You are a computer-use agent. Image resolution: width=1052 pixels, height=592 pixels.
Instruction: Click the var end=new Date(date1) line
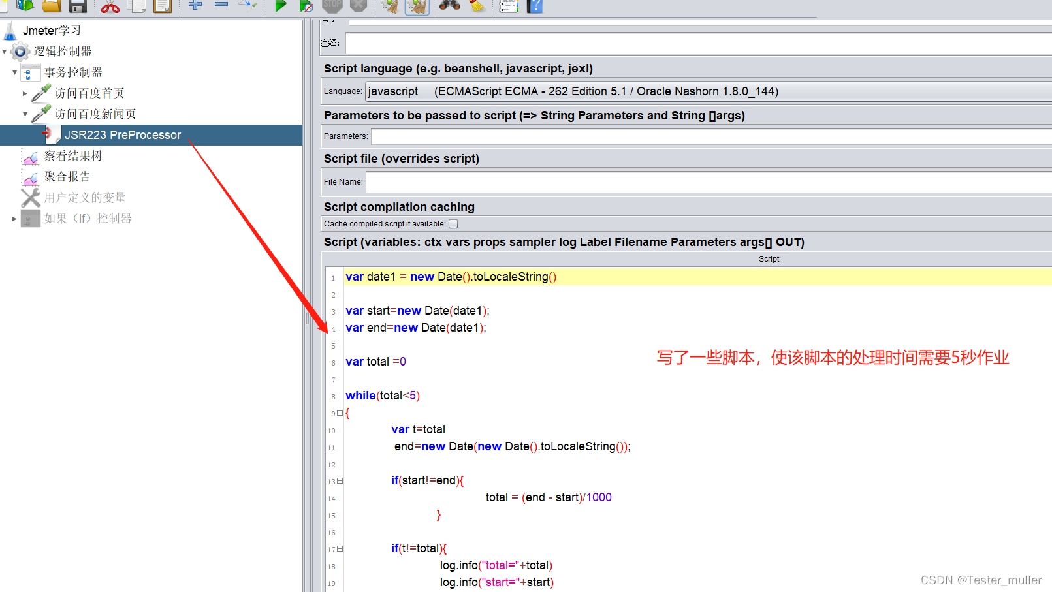(416, 328)
